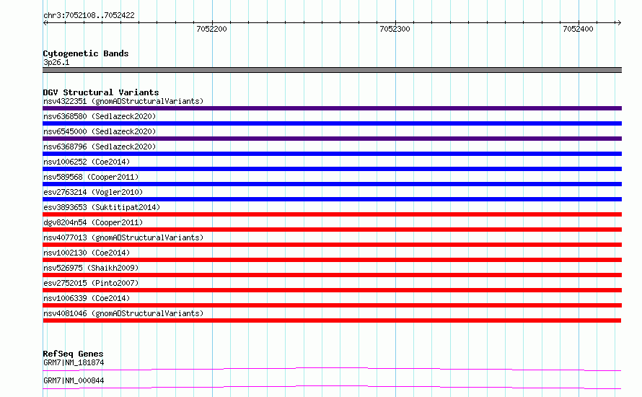Open the DGV Structural Variants track title
This screenshot has width=642, height=397.
click(101, 92)
